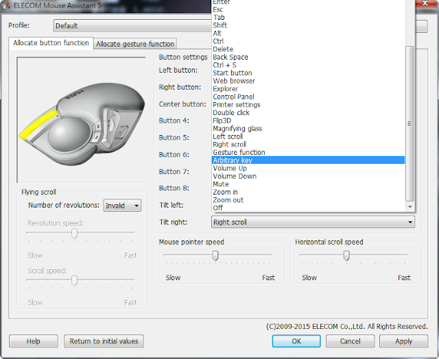Screen dimensions: 439x359
Task: Choose Tab option in function list
Action: [x=308, y=17]
